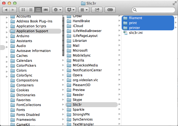Select the slic3r.ini file
178x126 pixels.
tap(148, 33)
